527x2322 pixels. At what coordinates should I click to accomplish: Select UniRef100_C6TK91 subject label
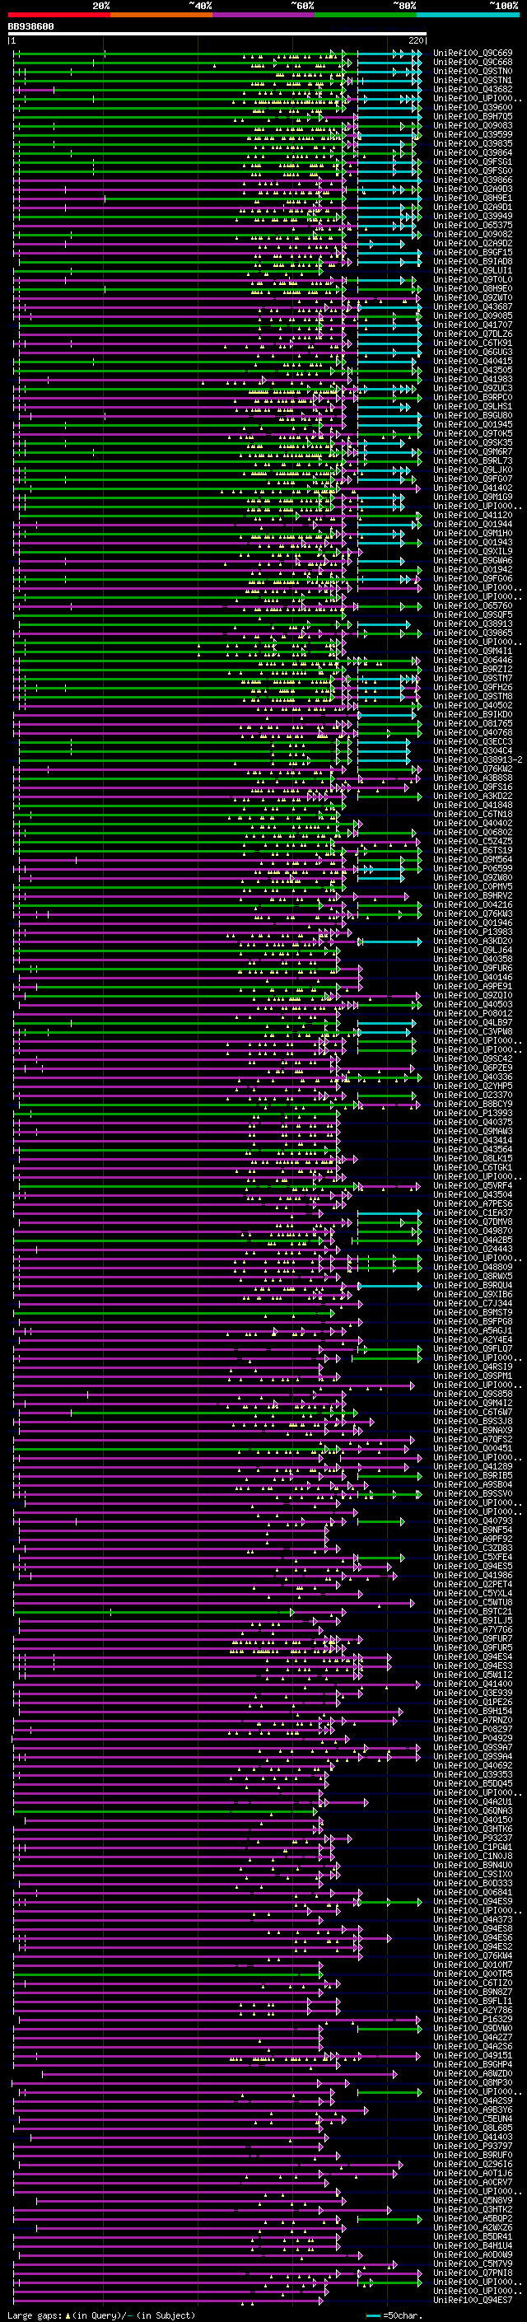tap(473, 343)
